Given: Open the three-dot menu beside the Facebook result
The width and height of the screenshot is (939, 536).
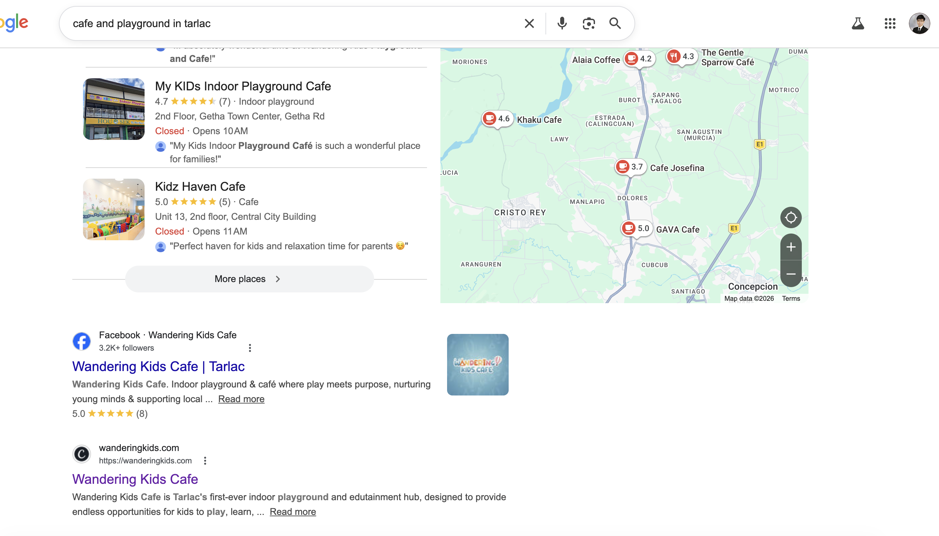Looking at the screenshot, I should click(x=250, y=347).
